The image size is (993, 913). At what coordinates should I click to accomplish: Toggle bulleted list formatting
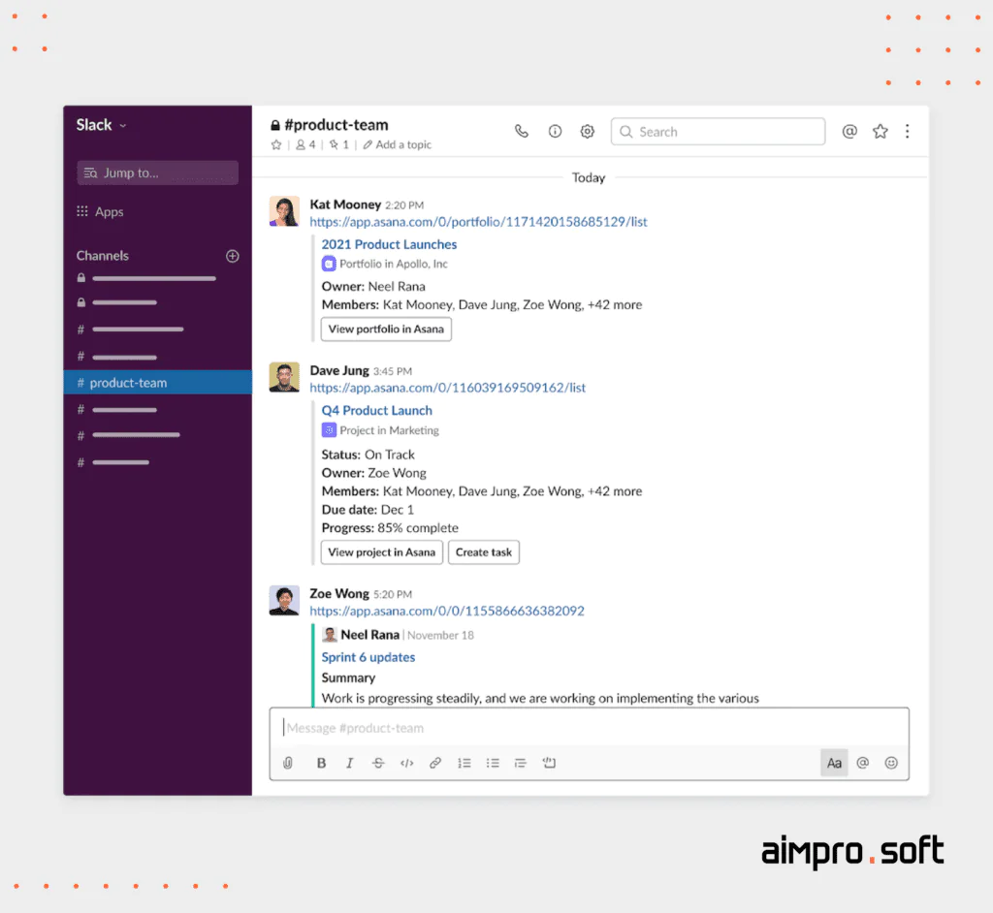493,763
